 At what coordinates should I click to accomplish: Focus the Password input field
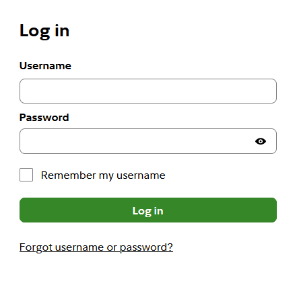(148, 141)
